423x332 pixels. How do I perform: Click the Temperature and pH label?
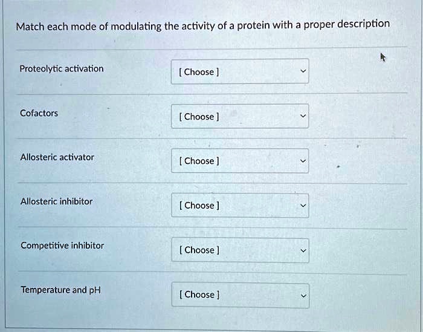[x=60, y=290]
